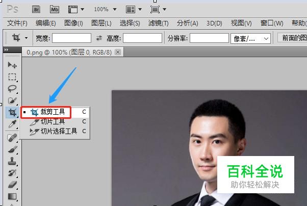
Task: Open the 分析(A) menu
Action: 187,23
